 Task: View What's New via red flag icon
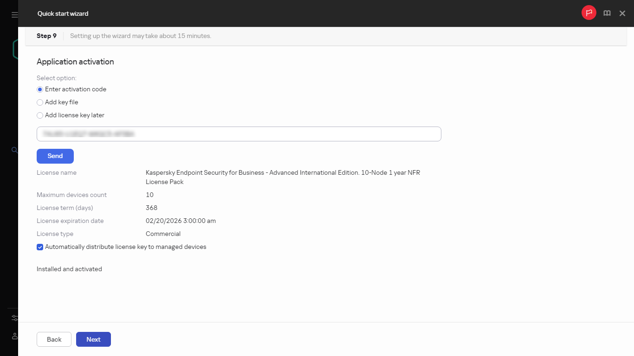point(589,13)
